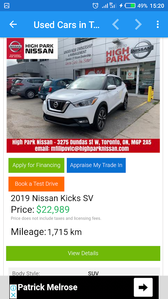Go to next listing with right chevron
Image resolution: width=168 pixels, height=299 pixels.
(138, 24)
